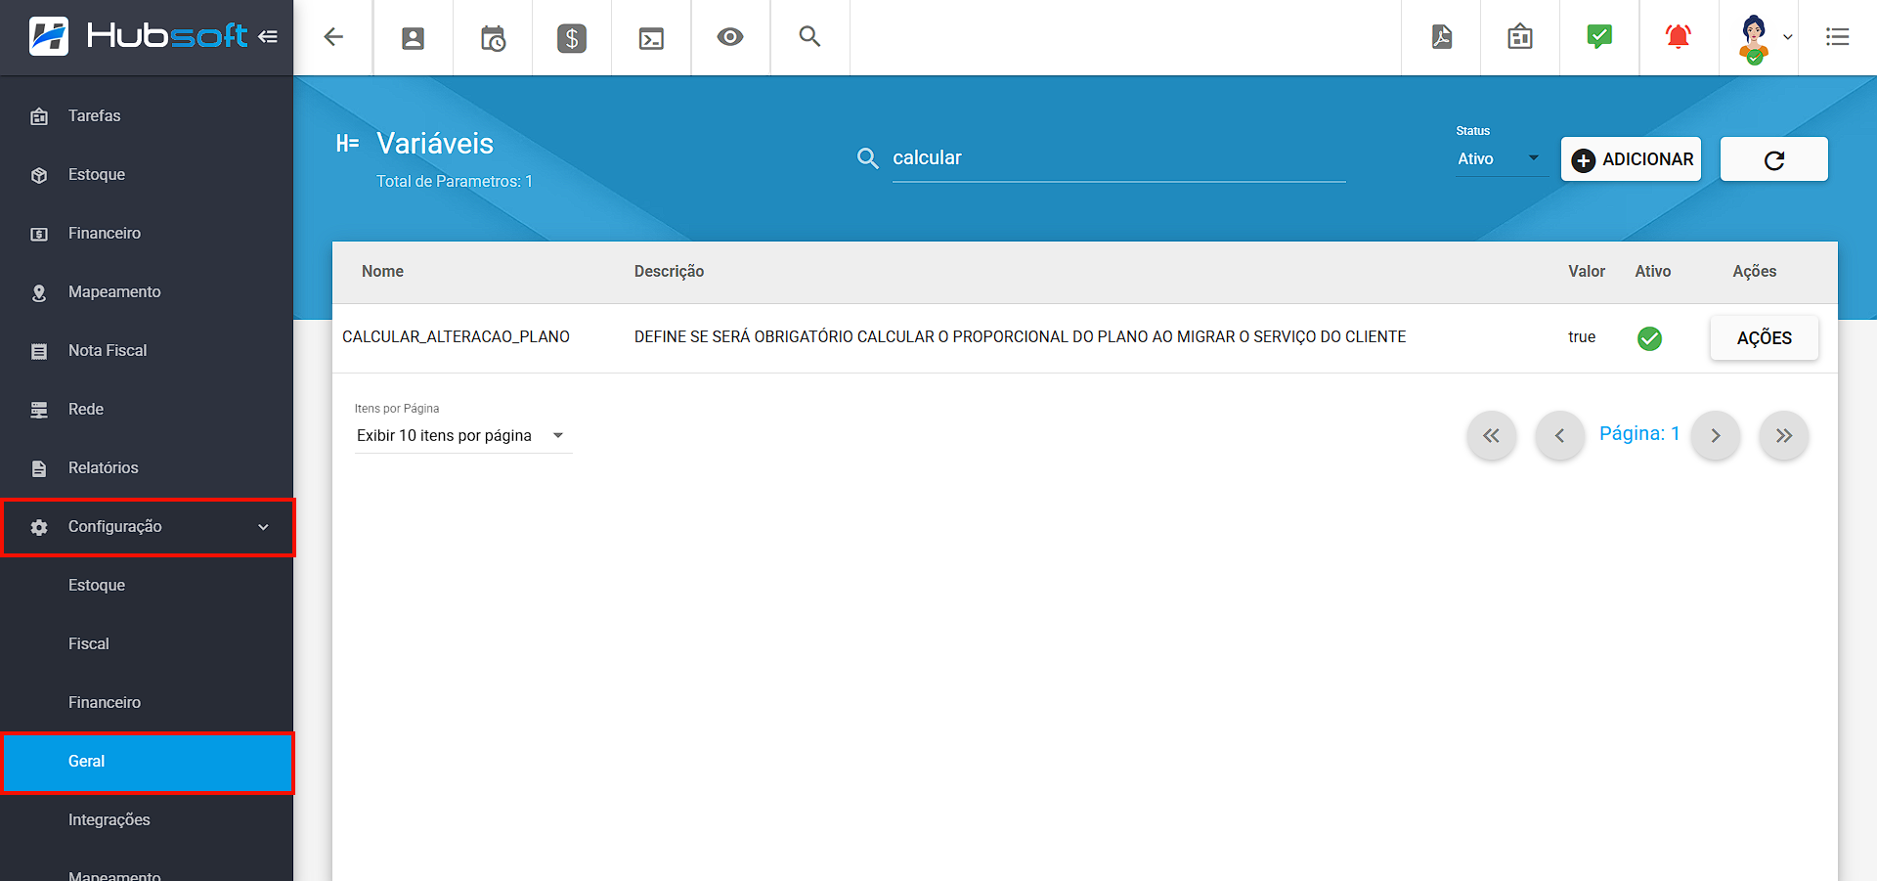
Task: Open the tasks clipboard icon in top bar
Action: tap(1520, 37)
